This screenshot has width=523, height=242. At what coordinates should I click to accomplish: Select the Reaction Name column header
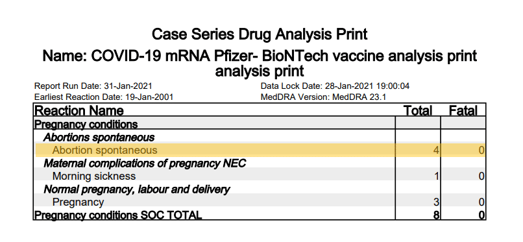(79, 110)
